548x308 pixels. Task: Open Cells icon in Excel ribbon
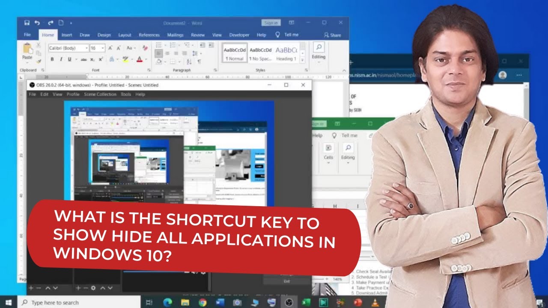tap(328, 148)
